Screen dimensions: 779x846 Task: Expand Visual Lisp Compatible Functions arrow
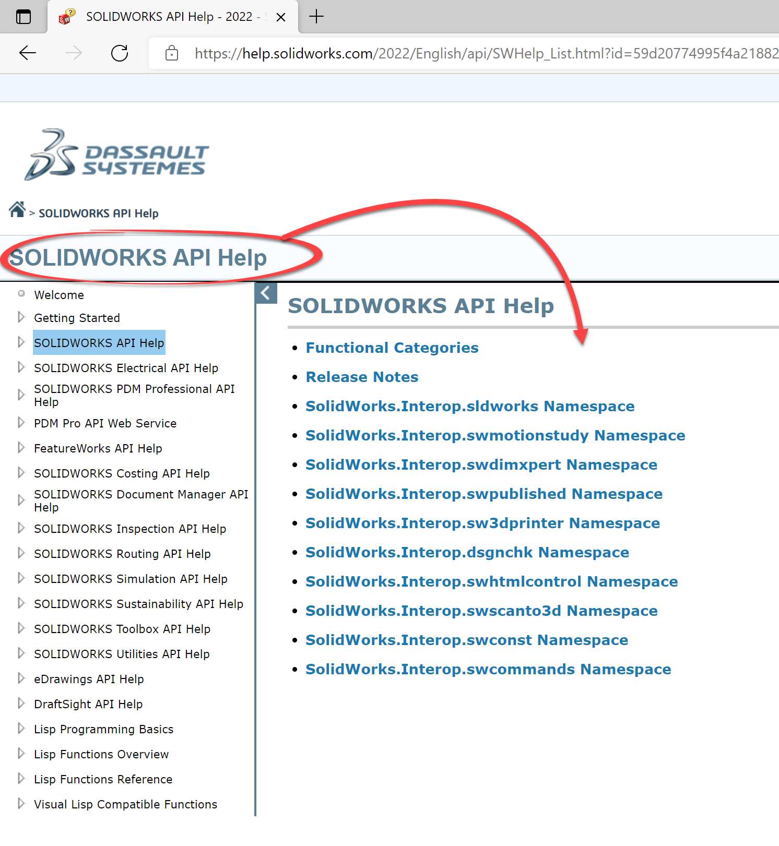point(21,803)
